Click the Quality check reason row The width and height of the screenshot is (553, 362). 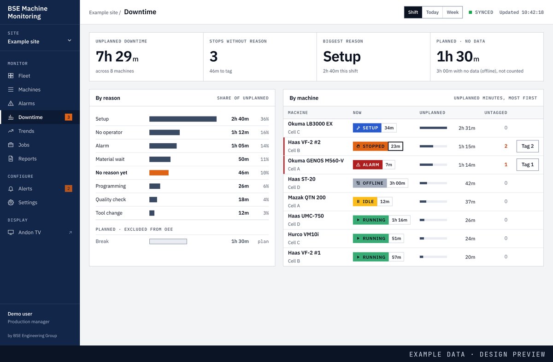point(182,199)
